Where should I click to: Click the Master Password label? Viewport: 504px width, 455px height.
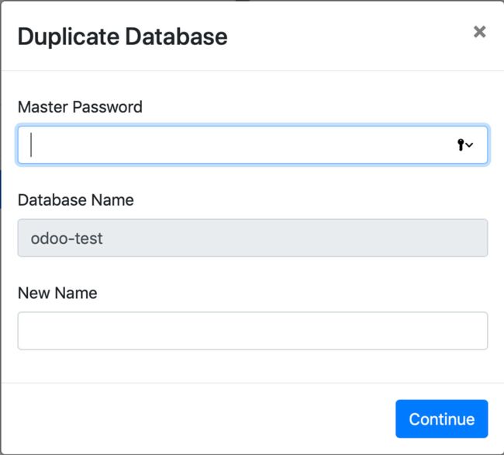tap(80, 107)
